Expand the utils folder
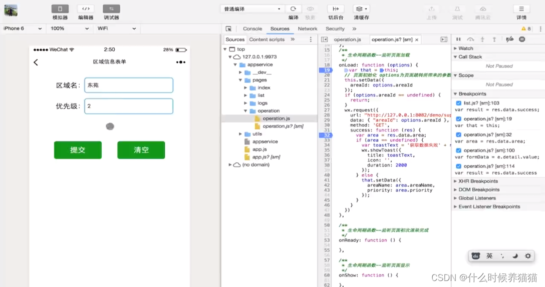The image size is (545, 287). click(x=240, y=134)
